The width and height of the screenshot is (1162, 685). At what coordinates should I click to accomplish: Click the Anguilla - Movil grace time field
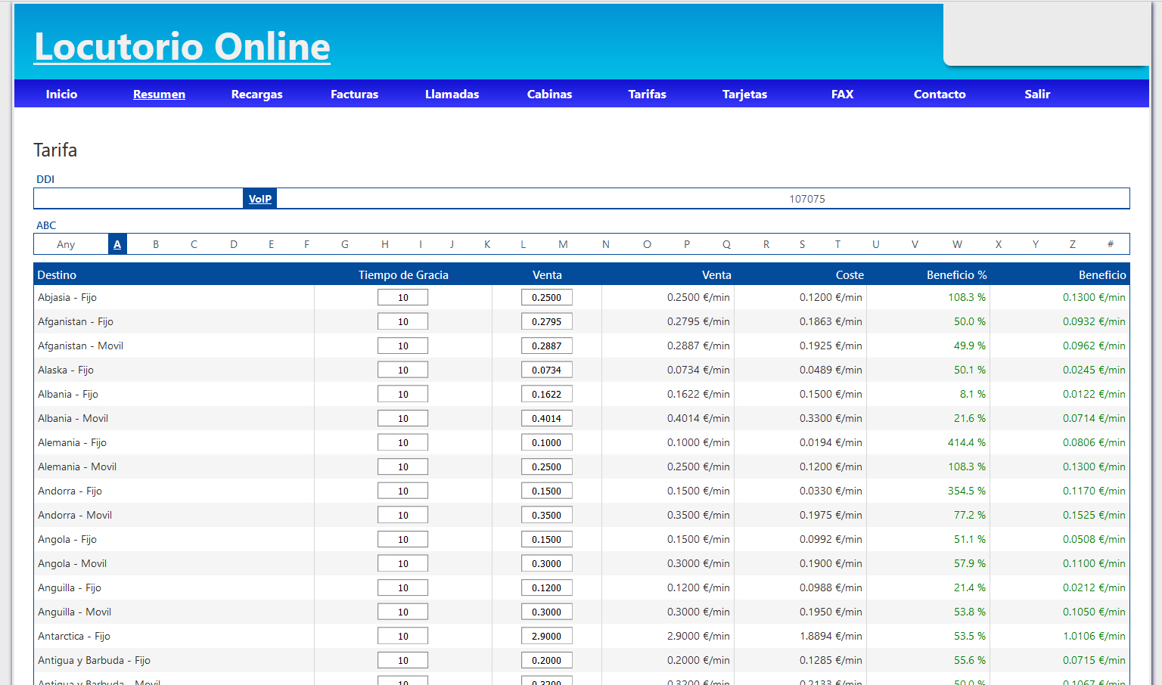click(x=403, y=612)
